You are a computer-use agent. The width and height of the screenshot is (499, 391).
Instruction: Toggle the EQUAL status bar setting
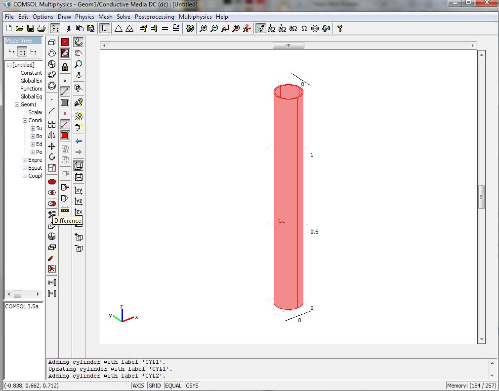coord(173,386)
